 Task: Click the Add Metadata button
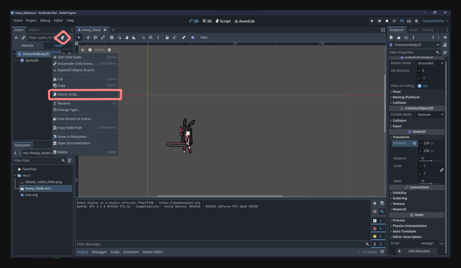pos(417,251)
